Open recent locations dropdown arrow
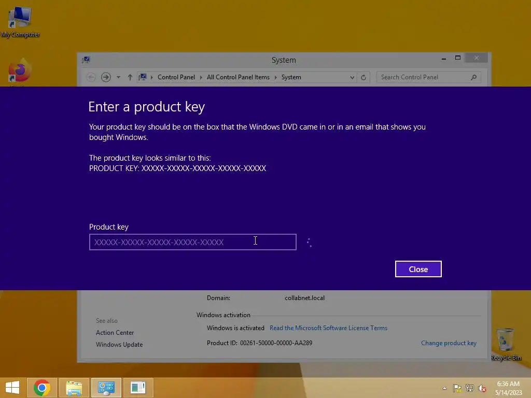Viewport: 531px width, 398px height. pos(118,77)
